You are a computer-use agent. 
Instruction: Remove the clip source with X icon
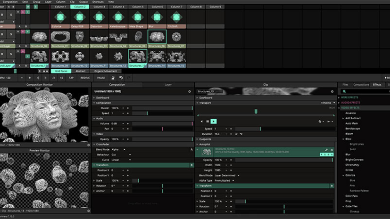click(x=332, y=150)
